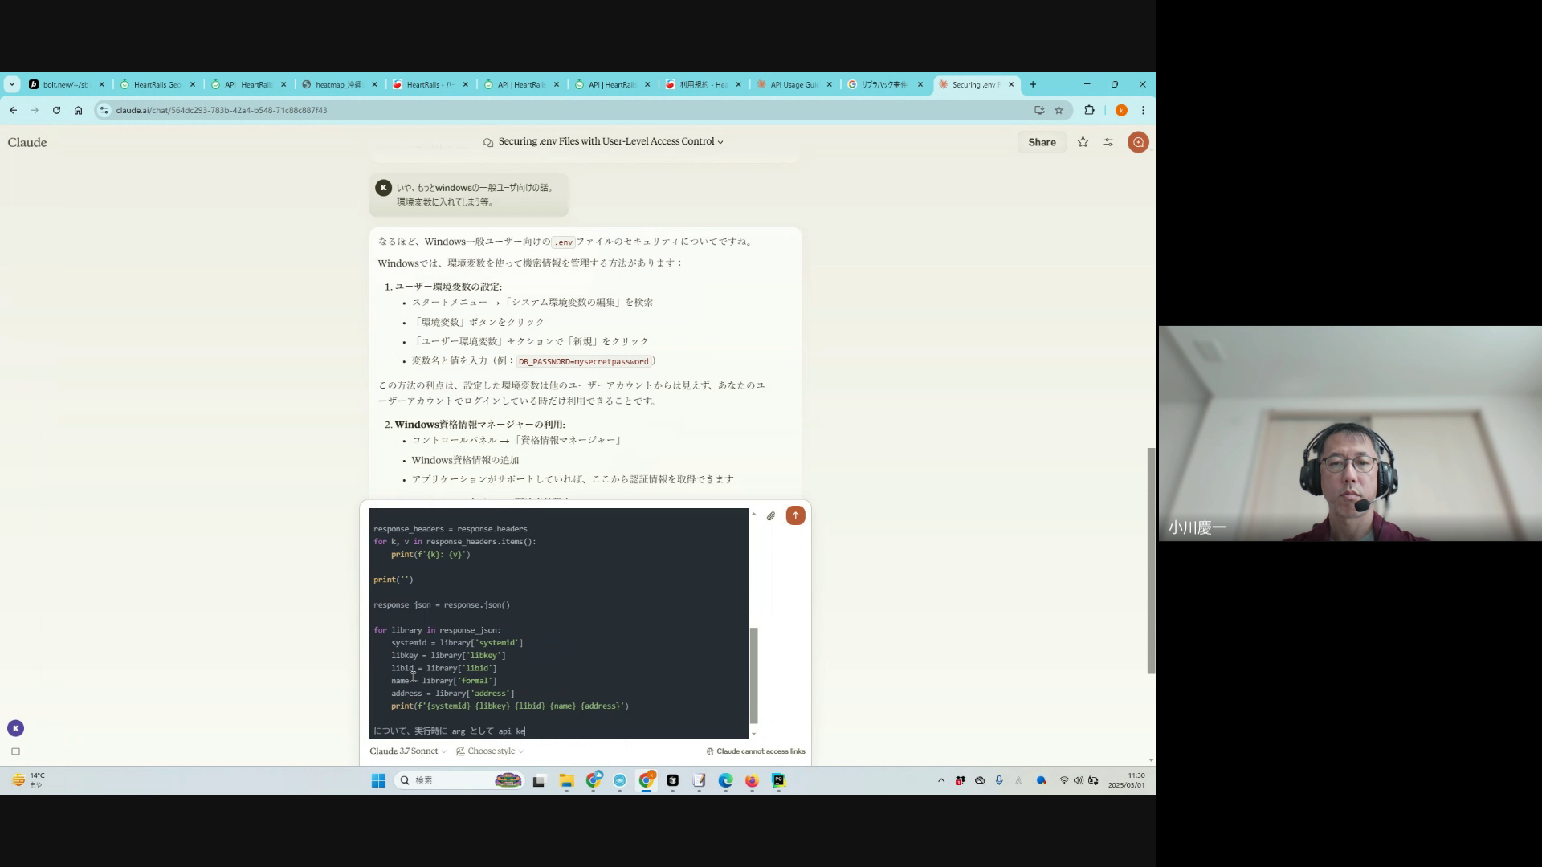Click the send message arrow button
The height and width of the screenshot is (867, 1542).
(x=795, y=515)
